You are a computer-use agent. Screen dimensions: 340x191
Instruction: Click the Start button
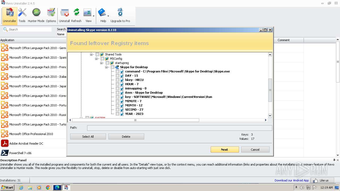(7, 187)
